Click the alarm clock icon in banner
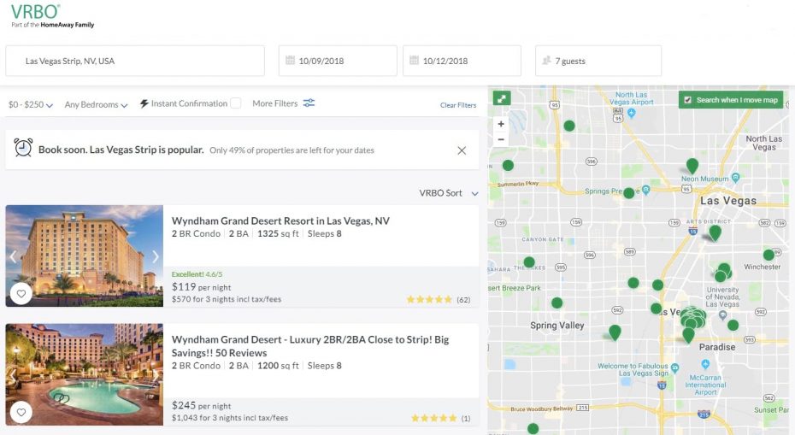The height and width of the screenshot is (435, 795). [x=23, y=148]
